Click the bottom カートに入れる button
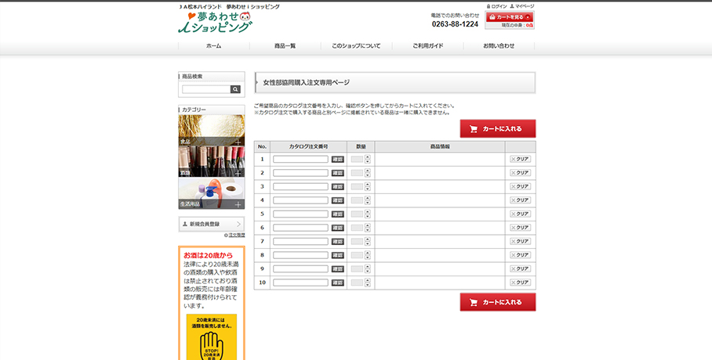Image resolution: width=712 pixels, height=360 pixels. [x=498, y=302]
